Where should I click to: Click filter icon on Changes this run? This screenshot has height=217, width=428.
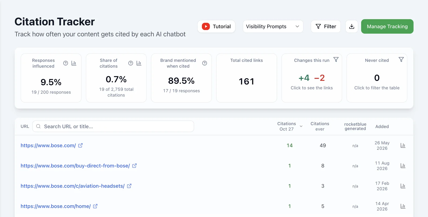point(336,60)
